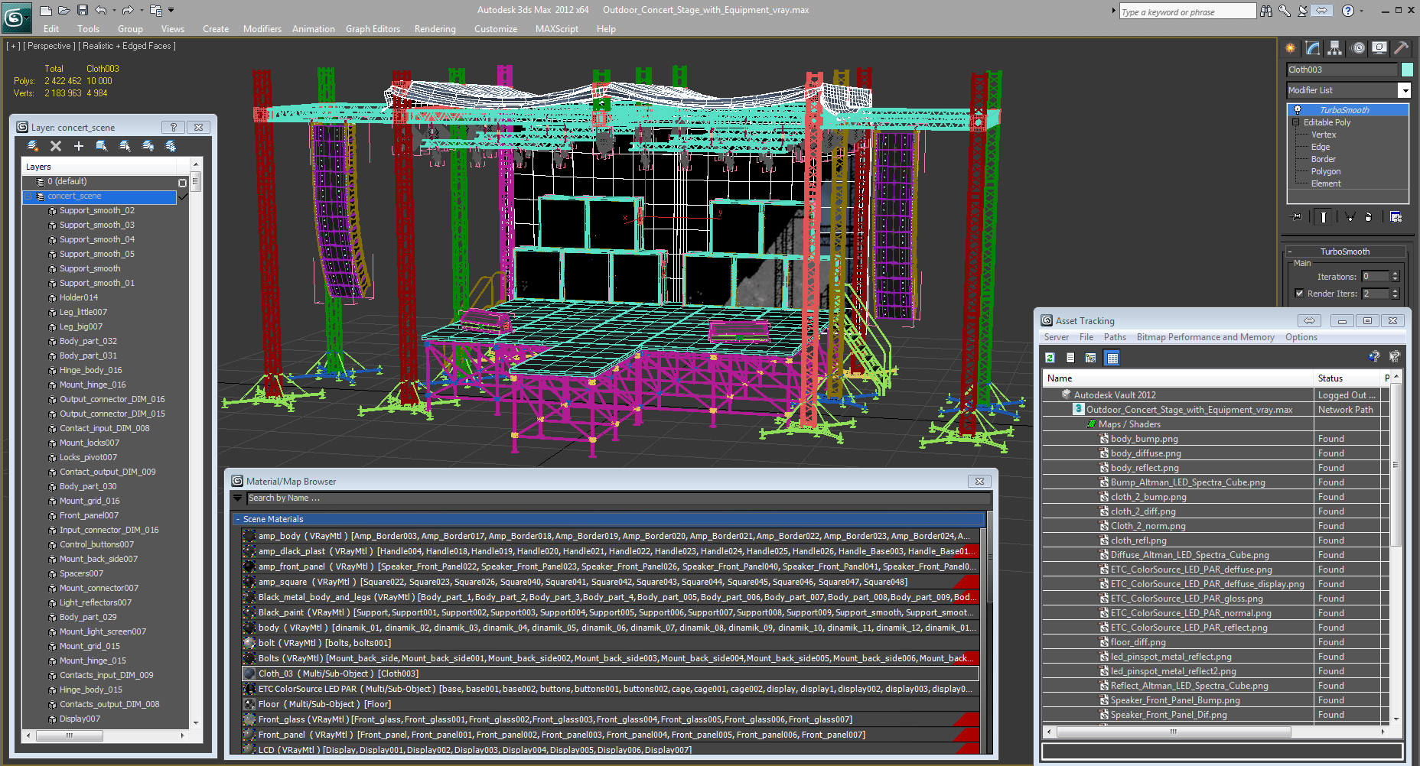Open the Rendering menu

(435, 29)
